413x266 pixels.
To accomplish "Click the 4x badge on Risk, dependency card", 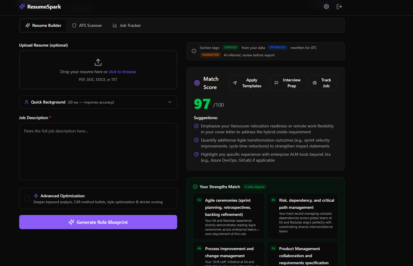I will pyautogui.click(x=273, y=200).
